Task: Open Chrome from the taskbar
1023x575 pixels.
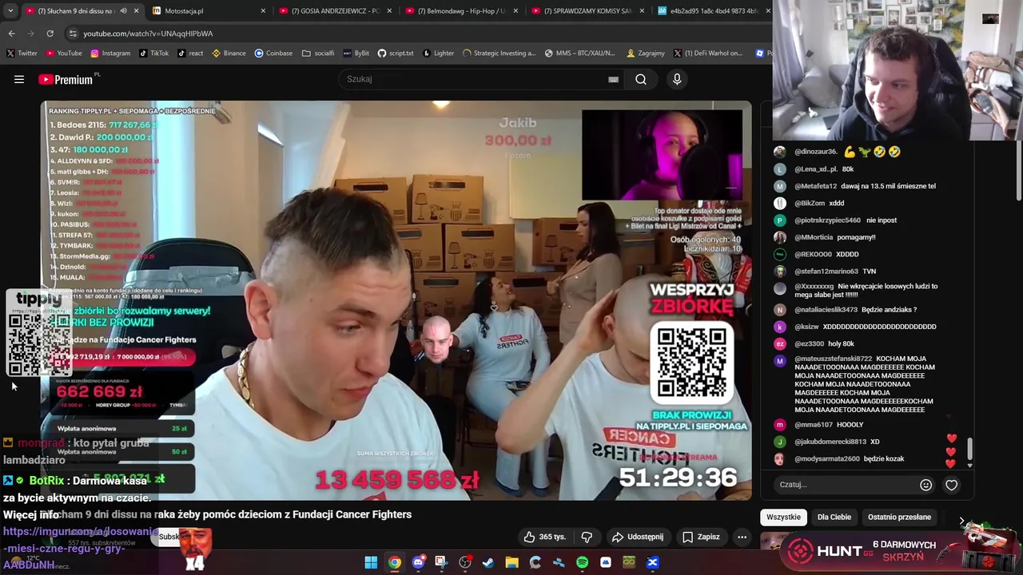Action: coord(395,562)
